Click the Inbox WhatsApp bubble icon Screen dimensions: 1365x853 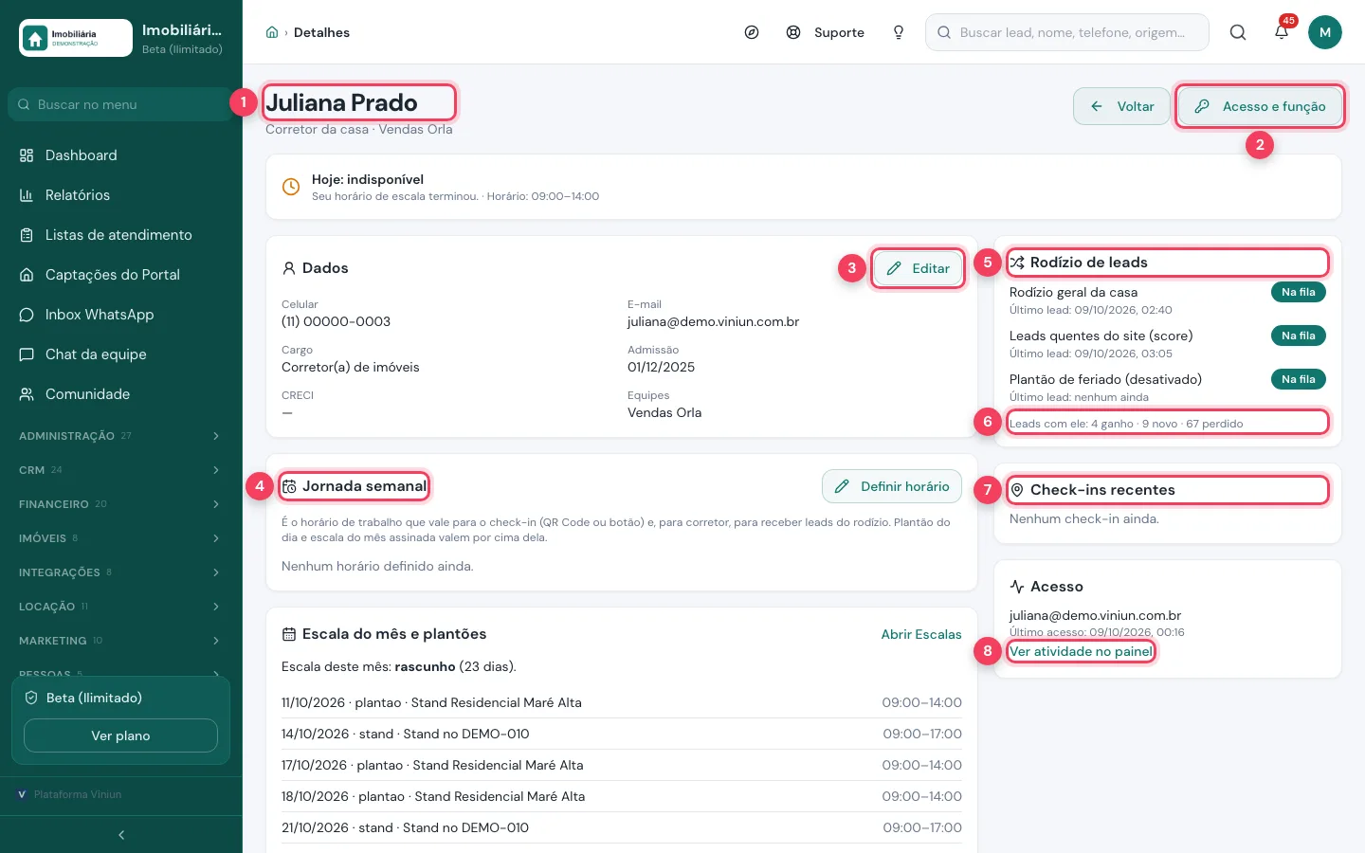(27, 315)
